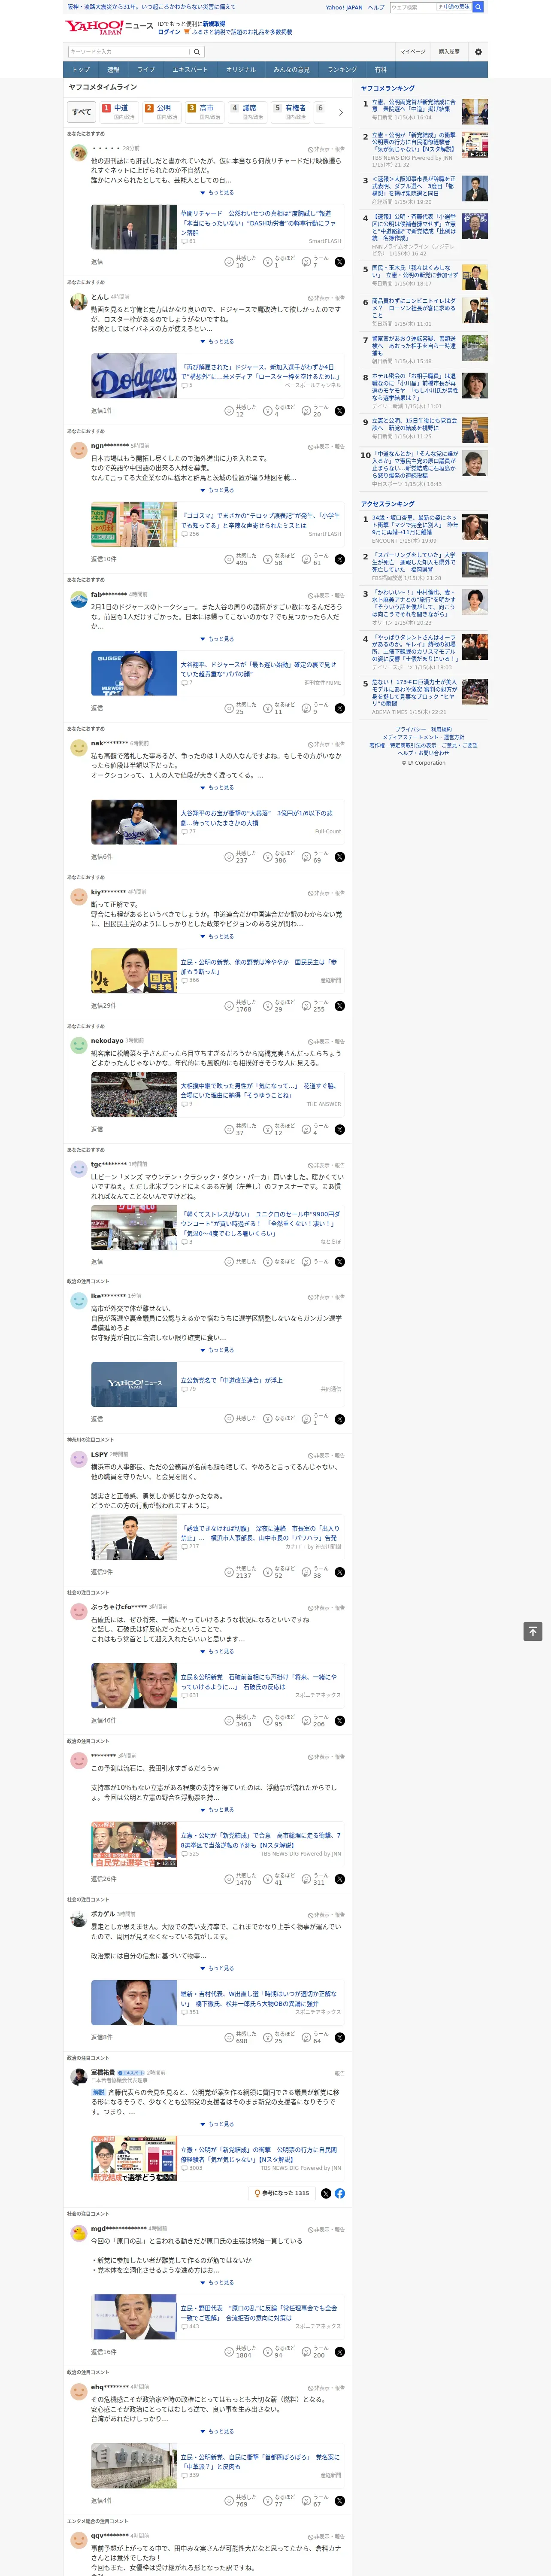
Task: Share fab's Ohtani comment on X
Action: (x=339, y=708)
